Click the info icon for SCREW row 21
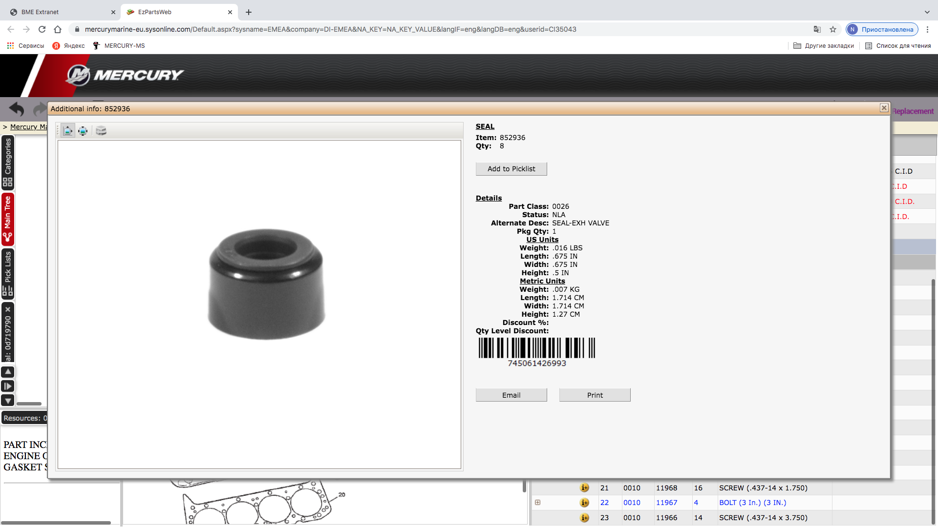 [584, 488]
